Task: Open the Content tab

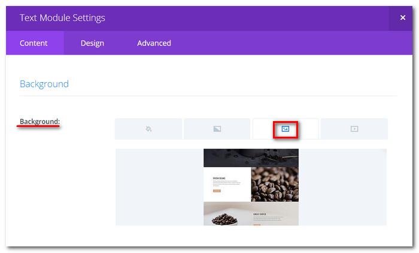Action: 34,43
